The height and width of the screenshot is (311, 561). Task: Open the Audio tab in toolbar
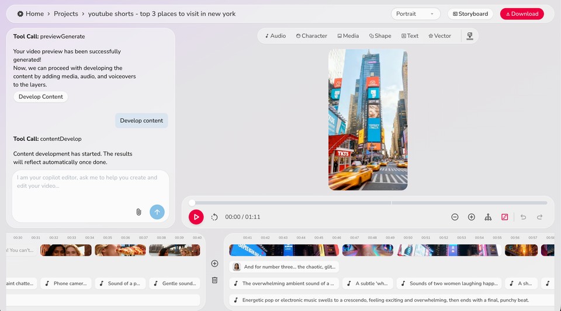pyautogui.click(x=275, y=36)
